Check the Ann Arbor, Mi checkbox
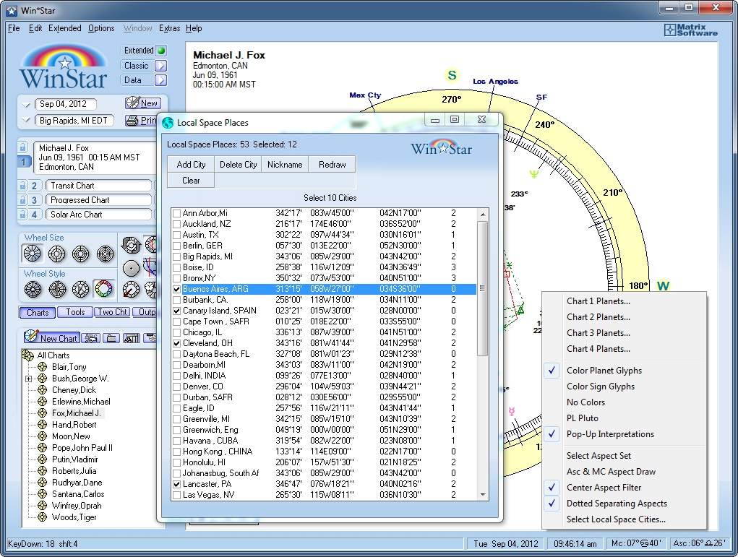Screen dimensions: 738x557 (x=176, y=213)
